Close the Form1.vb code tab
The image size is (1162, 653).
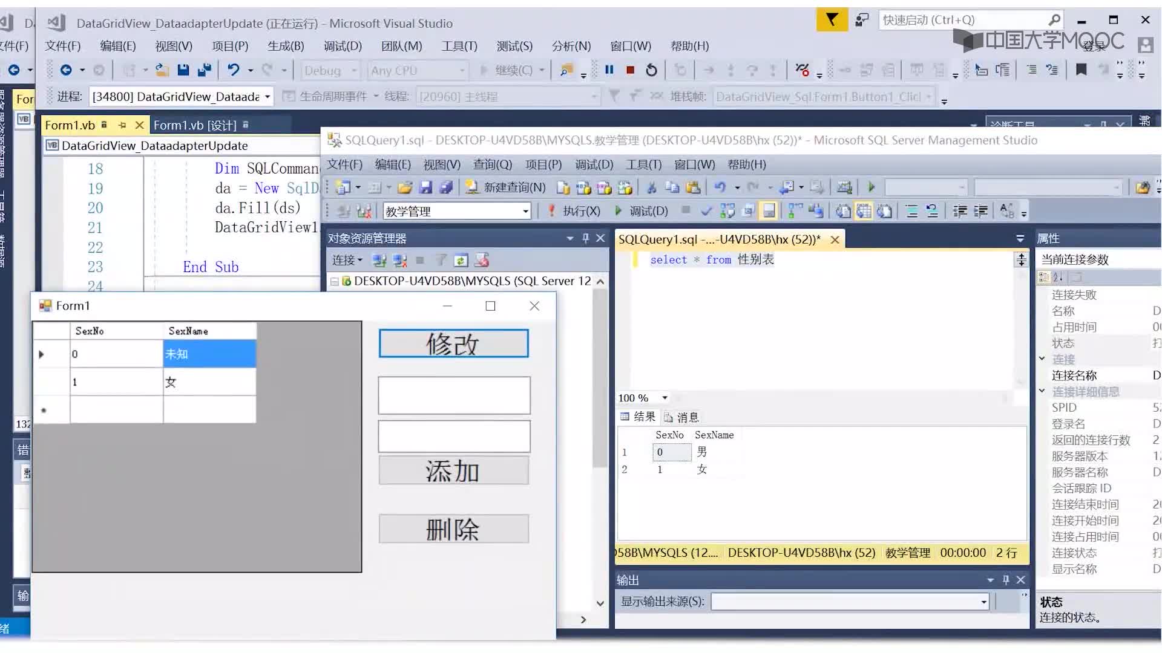pyautogui.click(x=139, y=125)
